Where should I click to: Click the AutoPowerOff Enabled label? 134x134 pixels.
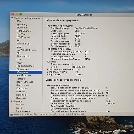coord(63,106)
